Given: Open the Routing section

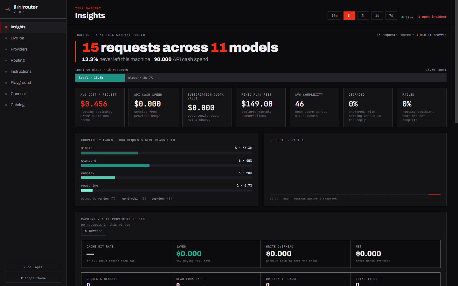Looking at the screenshot, I should (x=33, y=60).
